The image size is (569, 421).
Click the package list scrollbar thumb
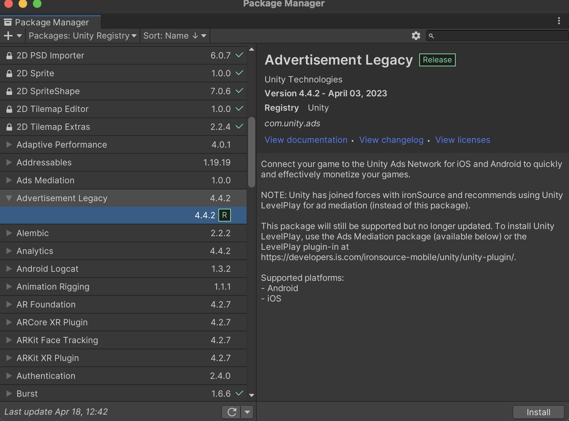click(x=252, y=152)
